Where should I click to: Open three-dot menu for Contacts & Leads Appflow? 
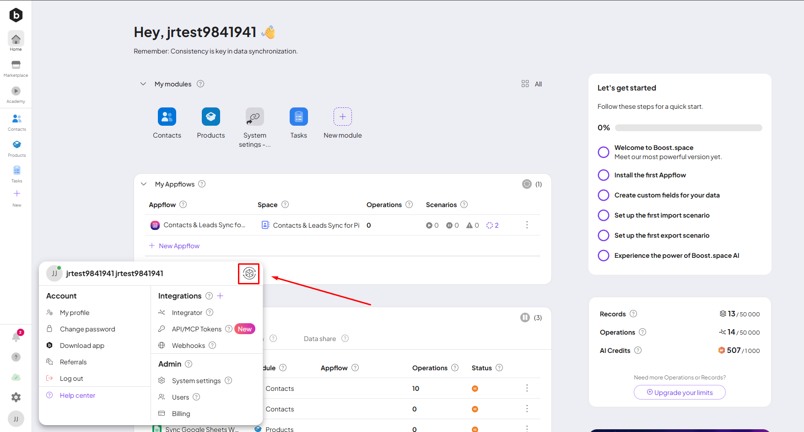coord(527,225)
